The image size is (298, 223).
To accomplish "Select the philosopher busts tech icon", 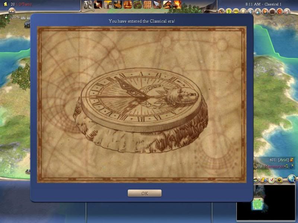I will 88,4.
